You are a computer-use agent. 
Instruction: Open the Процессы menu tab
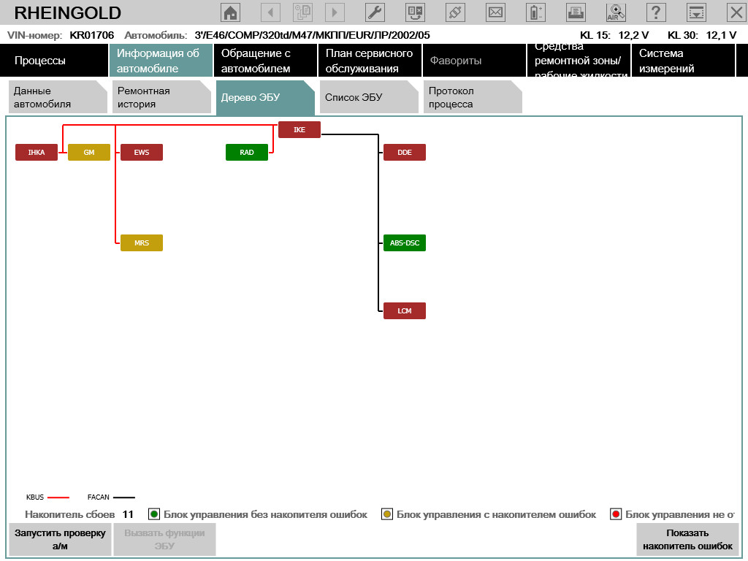click(x=54, y=61)
